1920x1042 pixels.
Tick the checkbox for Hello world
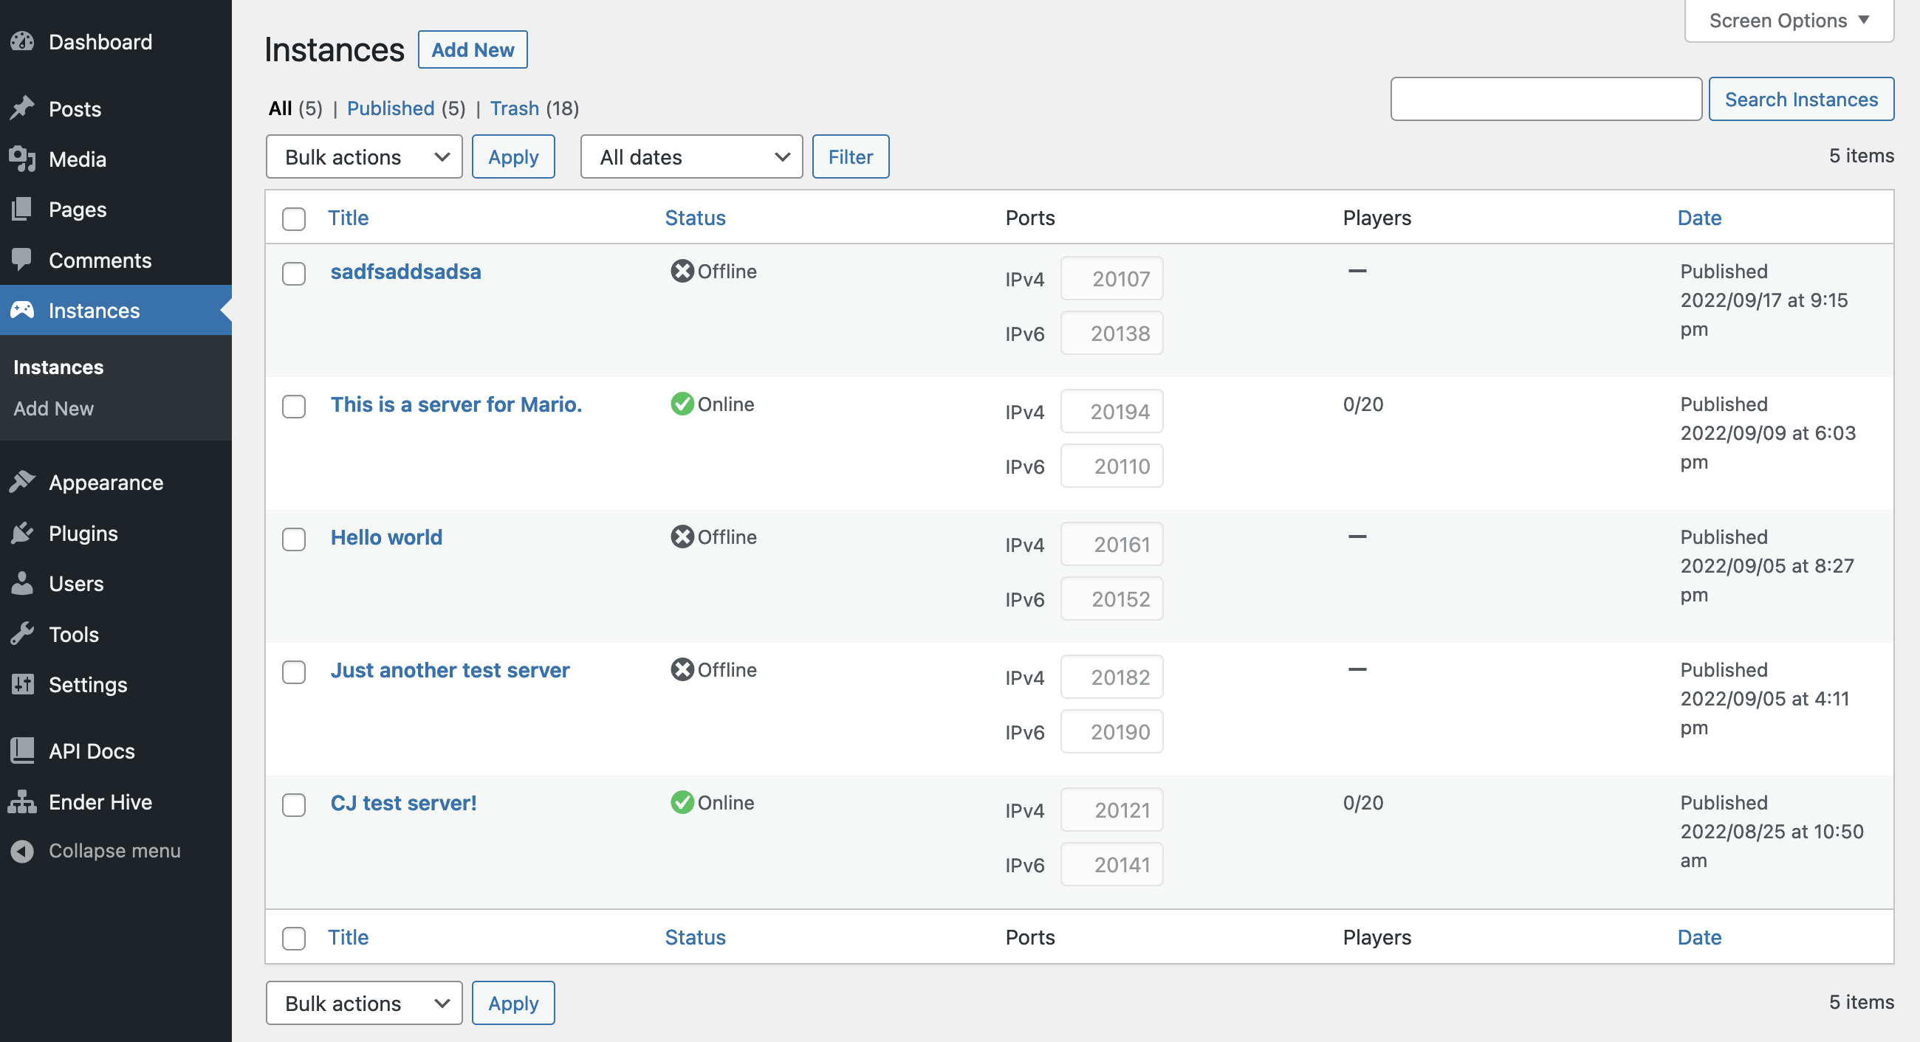(294, 539)
